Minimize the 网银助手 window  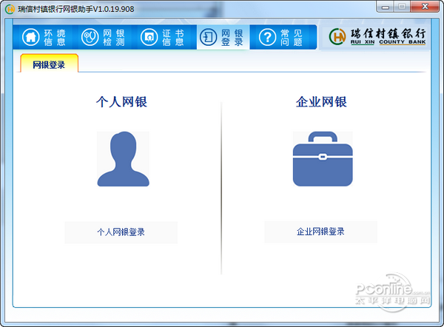pyautogui.click(x=385, y=7)
